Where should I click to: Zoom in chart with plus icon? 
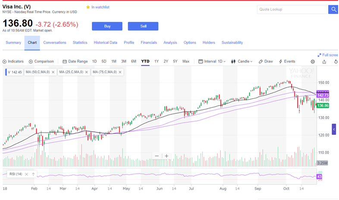click(166, 156)
